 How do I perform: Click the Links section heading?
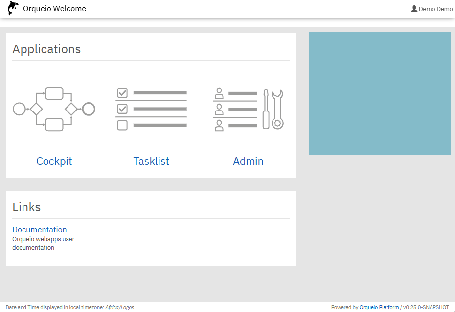coord(26,207)
